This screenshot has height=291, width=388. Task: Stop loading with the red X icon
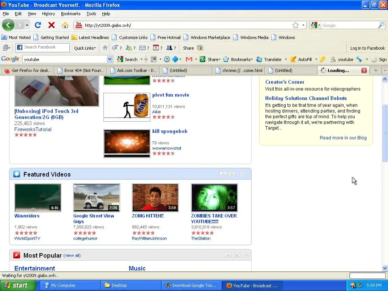coord(52,25)
